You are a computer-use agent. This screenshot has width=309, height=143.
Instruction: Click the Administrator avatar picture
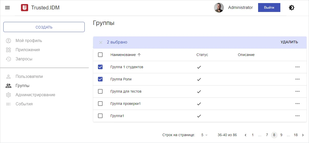click(219, 8)
